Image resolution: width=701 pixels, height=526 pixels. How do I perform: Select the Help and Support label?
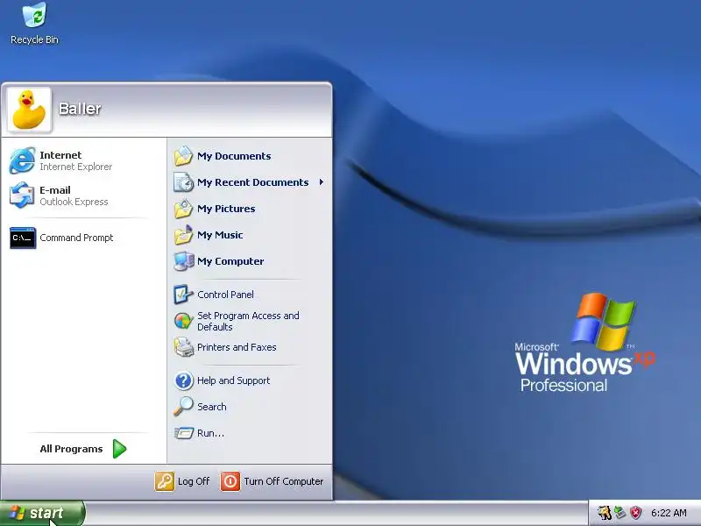tap(233, 380)
